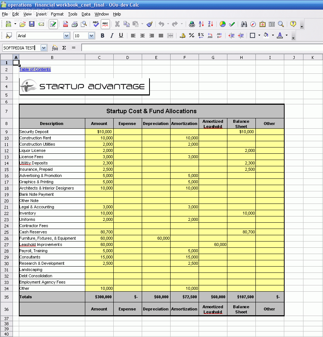Open Find & Replace binoculars icon

pyautogui.click(x=244, y=24)
